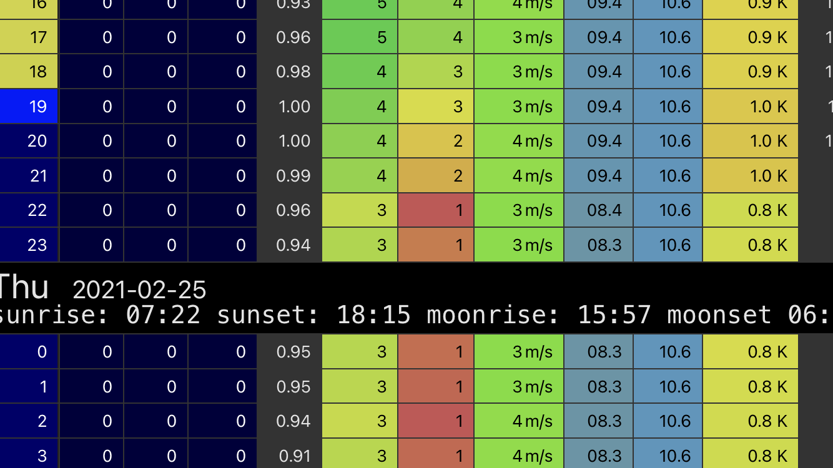Click the sunset 18:15 text
The image size is (833, 468).
tap(313, 315)
